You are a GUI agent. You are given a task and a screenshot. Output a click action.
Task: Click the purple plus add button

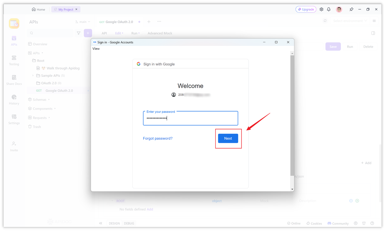pos(88,33)
